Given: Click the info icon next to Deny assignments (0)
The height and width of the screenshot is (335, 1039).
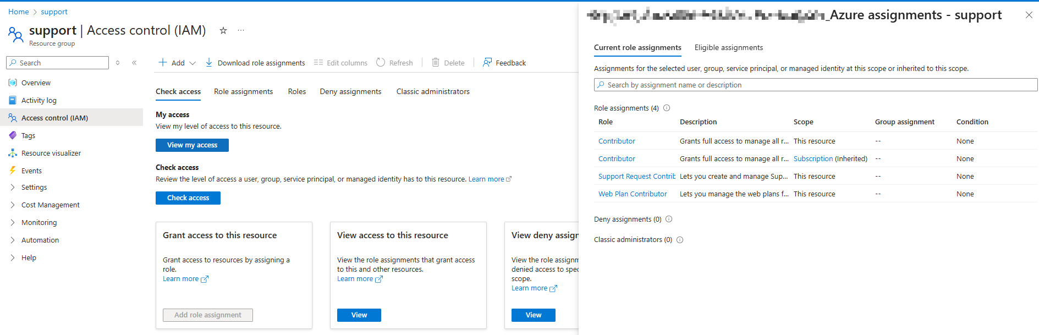Looking at the screenshot, I should [x=669, y=219].
